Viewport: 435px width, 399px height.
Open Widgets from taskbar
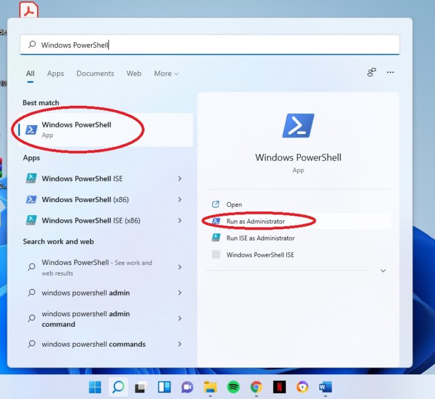click(x=164, y=387)
